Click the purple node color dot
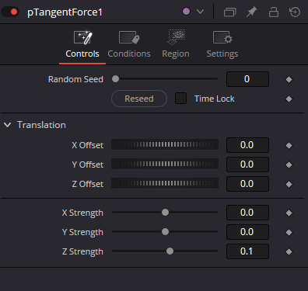The height and width of the screenshot is (291, 308). [x=186, y=12]
